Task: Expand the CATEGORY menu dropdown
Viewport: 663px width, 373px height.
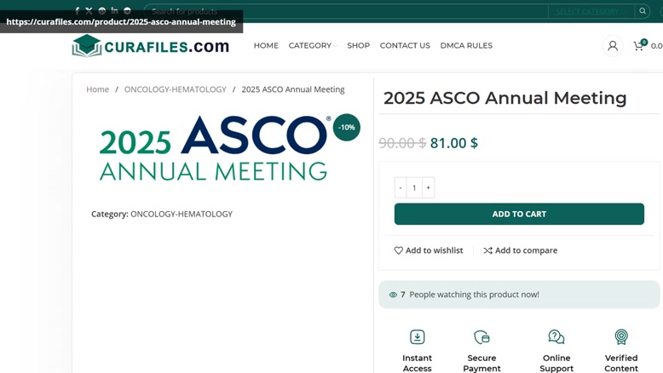Action: point(312,46)
